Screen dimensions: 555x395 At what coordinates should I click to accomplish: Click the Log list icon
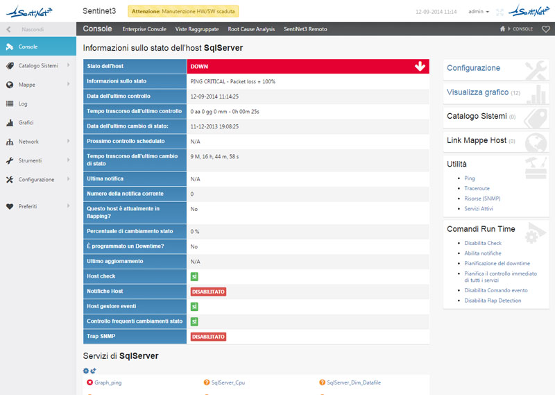click(x=10, y=103)
